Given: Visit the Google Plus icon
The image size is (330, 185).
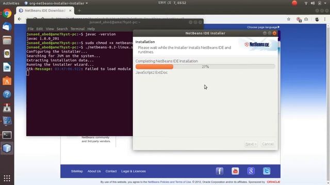Looking at the screenshot, I should (x=251, y=171).
